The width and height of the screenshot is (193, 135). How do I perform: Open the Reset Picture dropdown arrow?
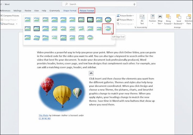(x=17, y=24)
